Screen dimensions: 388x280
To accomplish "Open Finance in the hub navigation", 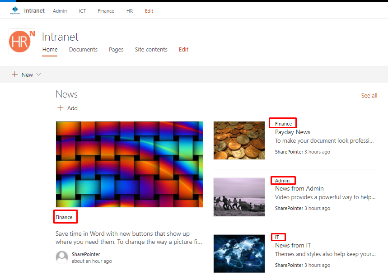I will pyautogui.click(x=106, y=11).
